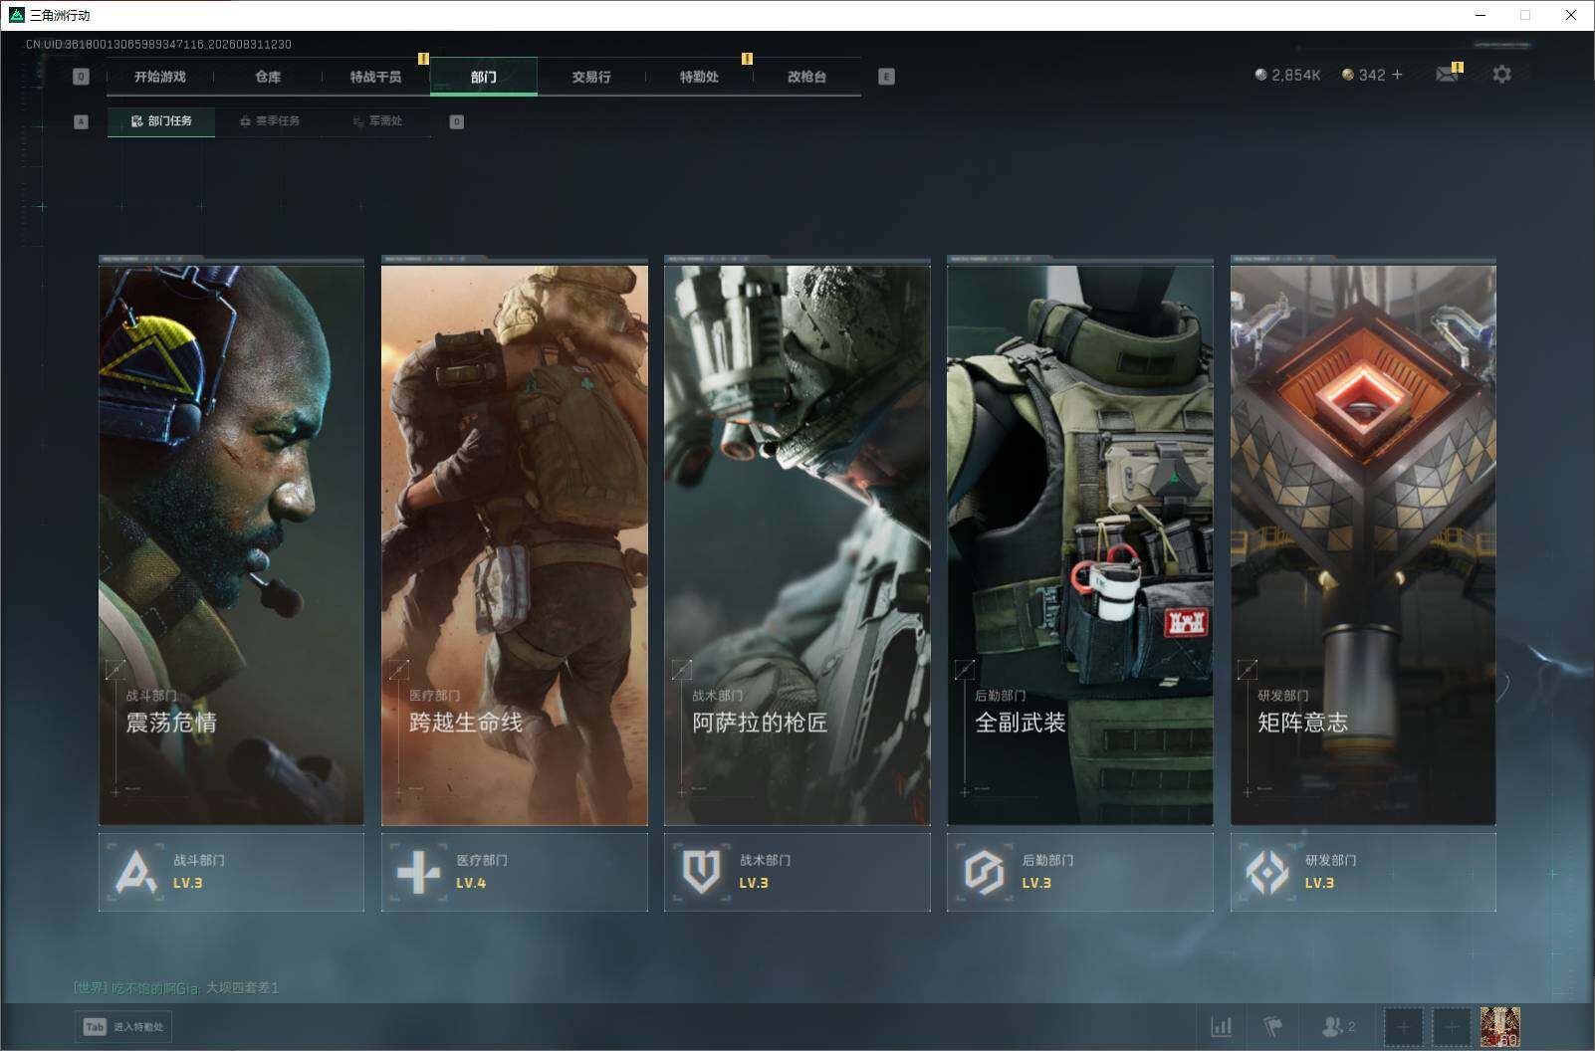Click the 研发部门 LV.3 panel
This screenshot has width=1595, height=1051.
(x=1363, y=872)
